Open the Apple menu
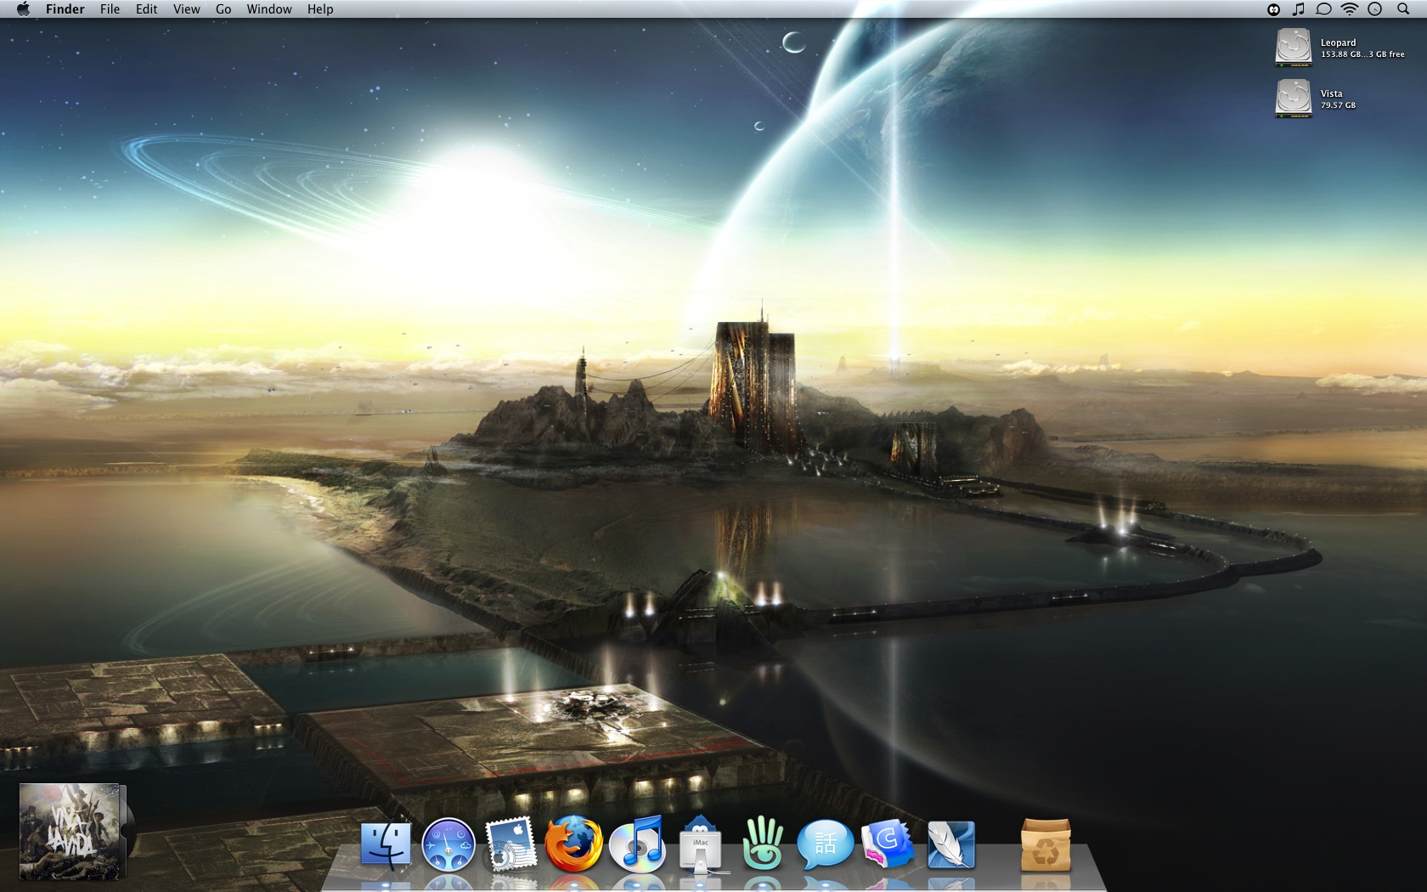This screenshot has width=1427, height=892. pos(23,9)
